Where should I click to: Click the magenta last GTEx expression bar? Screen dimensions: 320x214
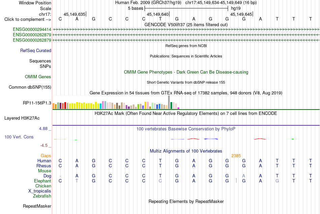[179, 108]
